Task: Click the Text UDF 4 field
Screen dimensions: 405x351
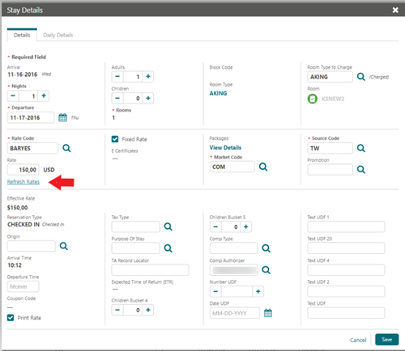Action: (x=346, y=270)
